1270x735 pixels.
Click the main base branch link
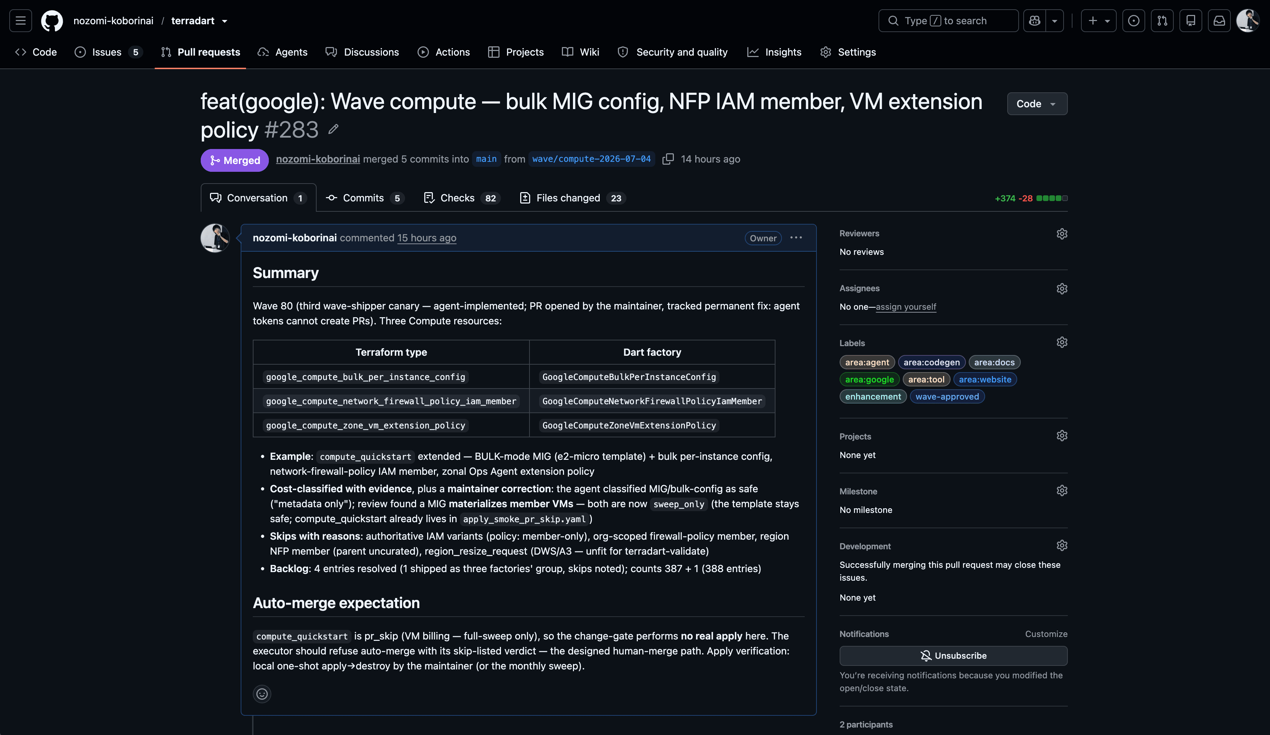point(486,159)
